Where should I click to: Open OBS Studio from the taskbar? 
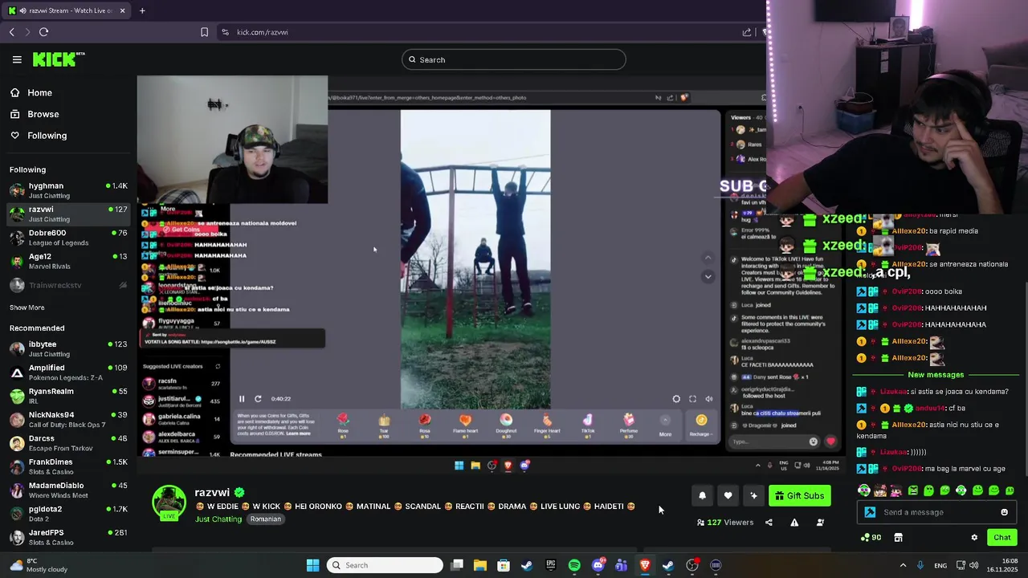point(692,565)
